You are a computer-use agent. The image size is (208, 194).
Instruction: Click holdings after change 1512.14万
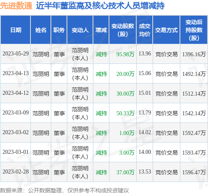pyautogui.click(x=194, y=94)
